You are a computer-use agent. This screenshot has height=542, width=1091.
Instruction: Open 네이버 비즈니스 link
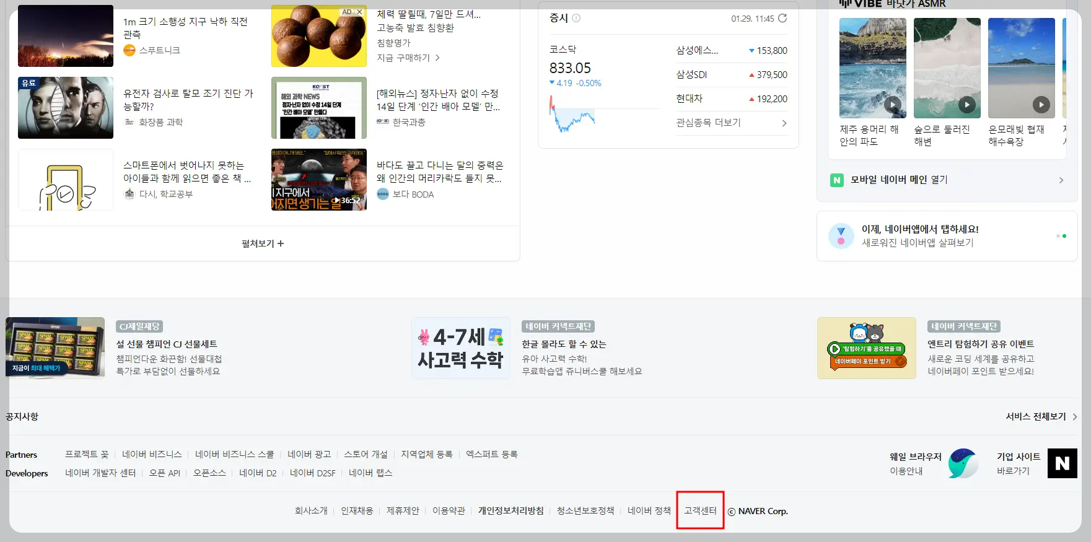[x=152, y=454]
